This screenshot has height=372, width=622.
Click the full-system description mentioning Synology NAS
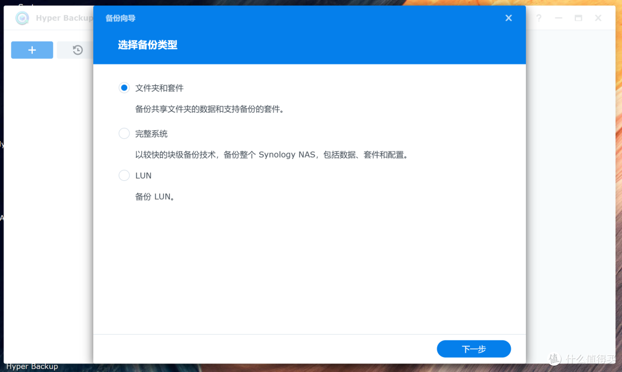[272, 155]
